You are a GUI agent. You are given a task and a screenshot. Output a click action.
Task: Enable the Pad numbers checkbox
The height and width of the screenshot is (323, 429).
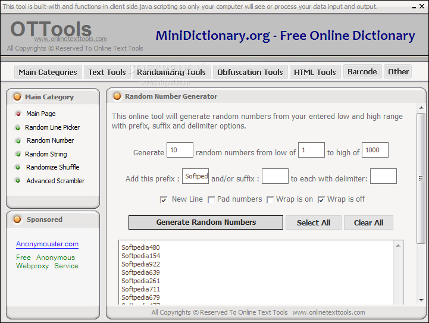[x=211, y=200]
